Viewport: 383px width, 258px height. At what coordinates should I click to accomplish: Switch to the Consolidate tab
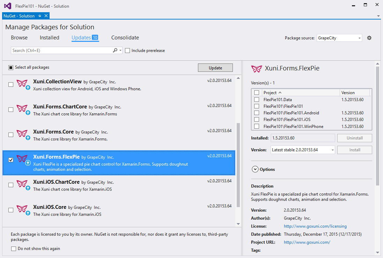[125, 38]
